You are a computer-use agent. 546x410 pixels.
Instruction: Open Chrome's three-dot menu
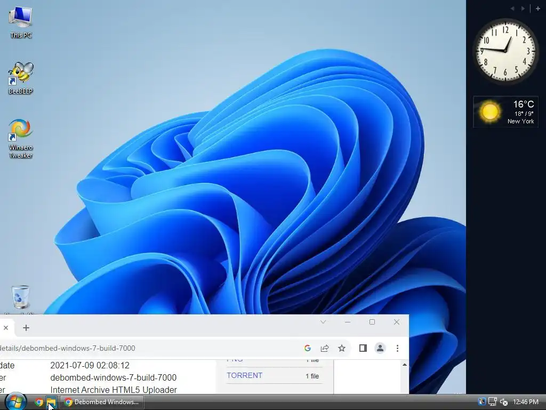[397, 348]
